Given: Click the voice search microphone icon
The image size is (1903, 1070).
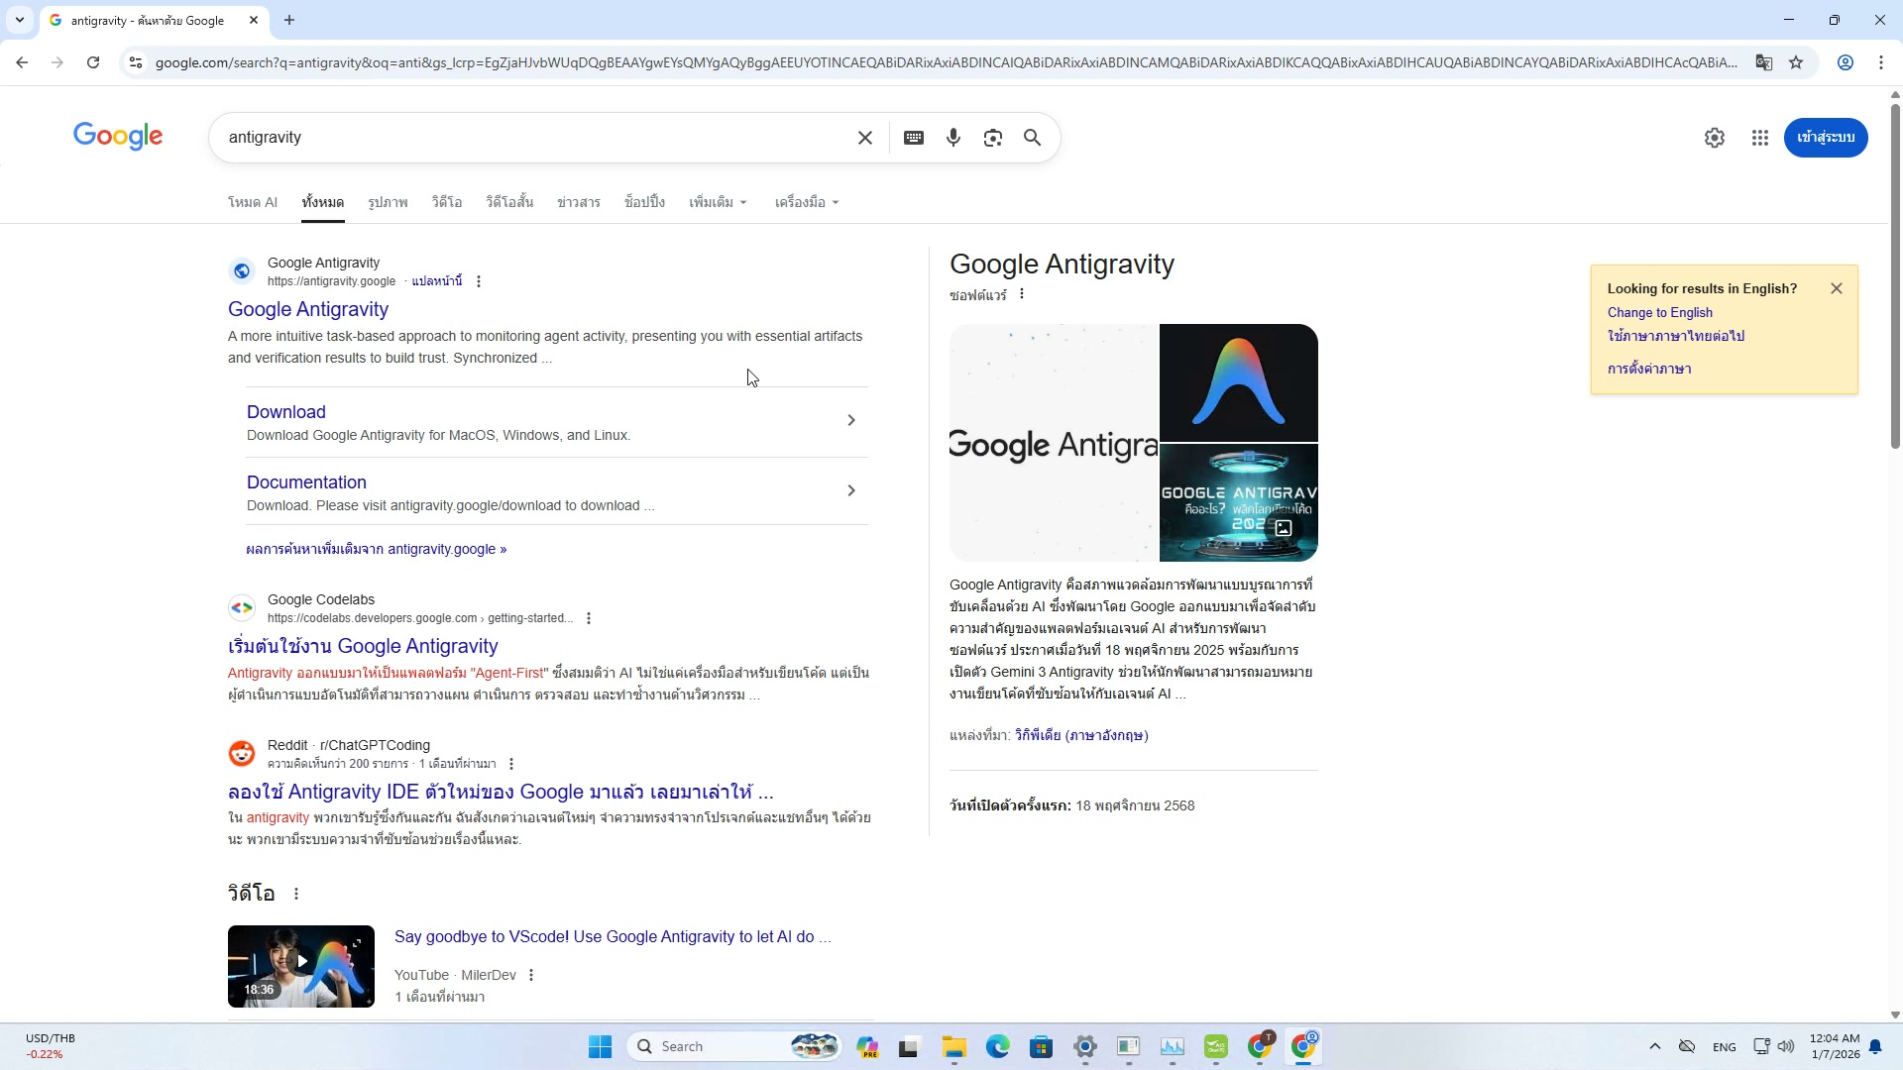Looking at the screenshot, I should click(952, 138).
